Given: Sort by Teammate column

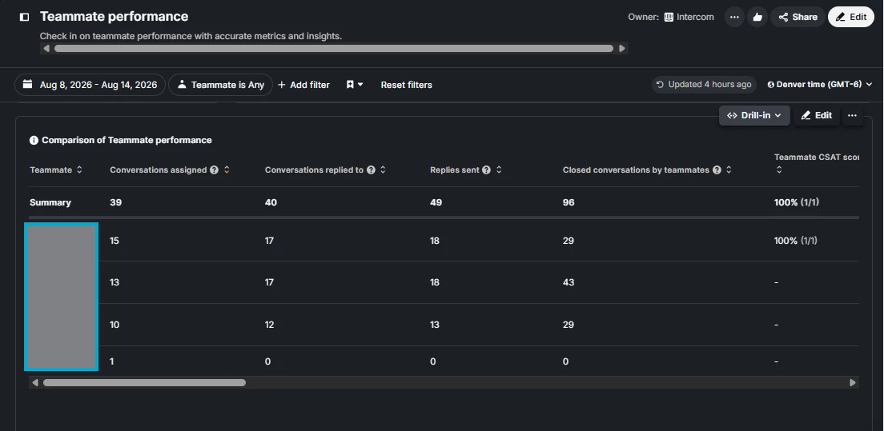Looking at the screenshot, I should [79, 170].
